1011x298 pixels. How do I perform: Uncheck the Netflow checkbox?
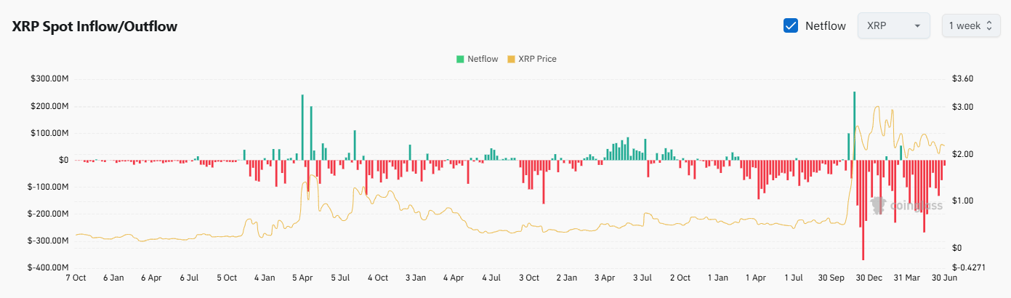point(791,26)
